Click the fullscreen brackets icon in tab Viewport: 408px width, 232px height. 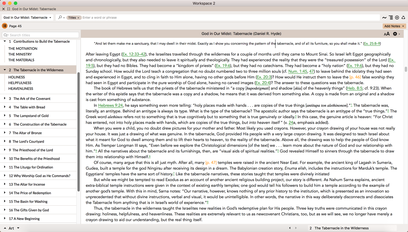pyautogui.click(x=9, y=9)
